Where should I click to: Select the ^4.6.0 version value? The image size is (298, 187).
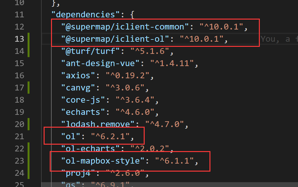tap(135, 112)
